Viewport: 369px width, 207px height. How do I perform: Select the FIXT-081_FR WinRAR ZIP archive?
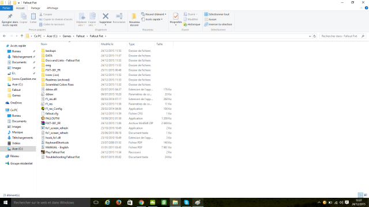pyautogui.click(x=53, y=123)
